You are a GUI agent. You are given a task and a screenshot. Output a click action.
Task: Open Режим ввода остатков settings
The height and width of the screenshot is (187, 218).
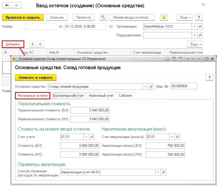132,17
